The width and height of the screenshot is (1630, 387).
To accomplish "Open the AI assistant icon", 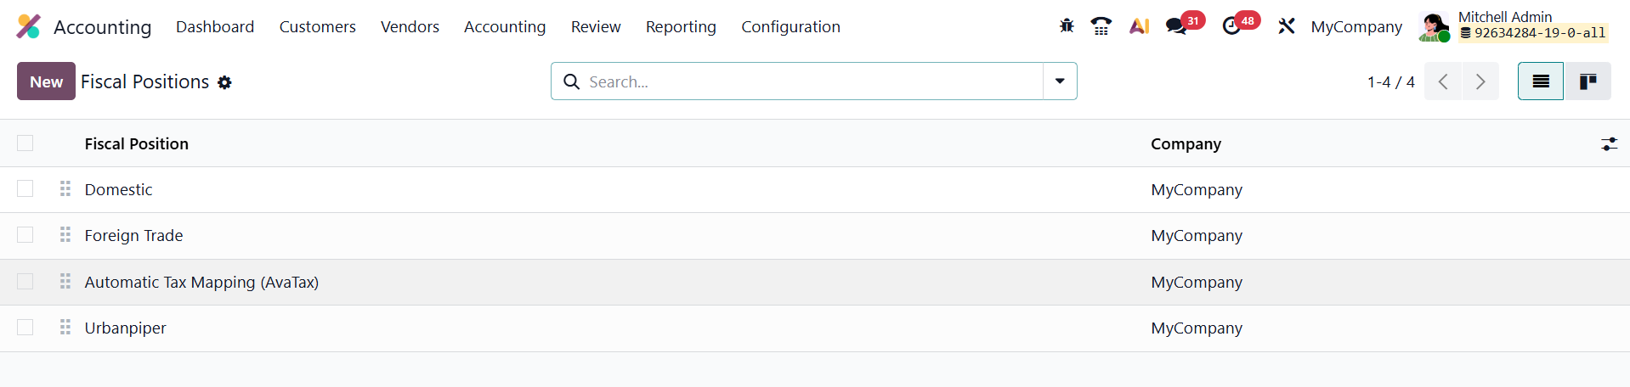I will (1139, 26).
